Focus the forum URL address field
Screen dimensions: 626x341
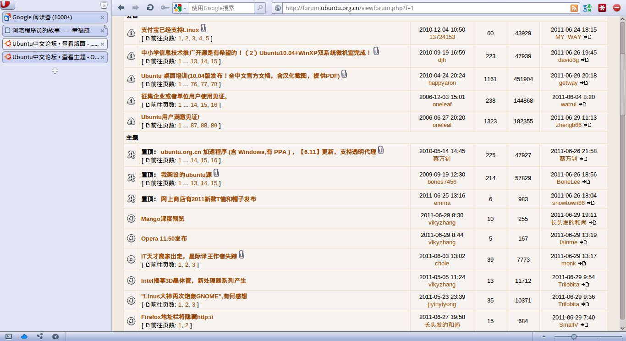point(426,8)
